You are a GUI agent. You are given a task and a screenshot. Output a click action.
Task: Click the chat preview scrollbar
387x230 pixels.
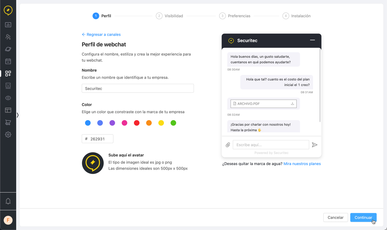coord(320,86)
